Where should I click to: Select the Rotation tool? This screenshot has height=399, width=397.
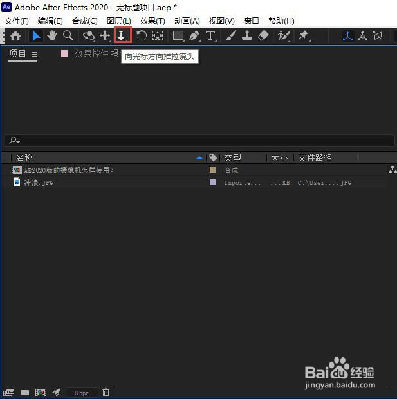[x=142, y=35]
